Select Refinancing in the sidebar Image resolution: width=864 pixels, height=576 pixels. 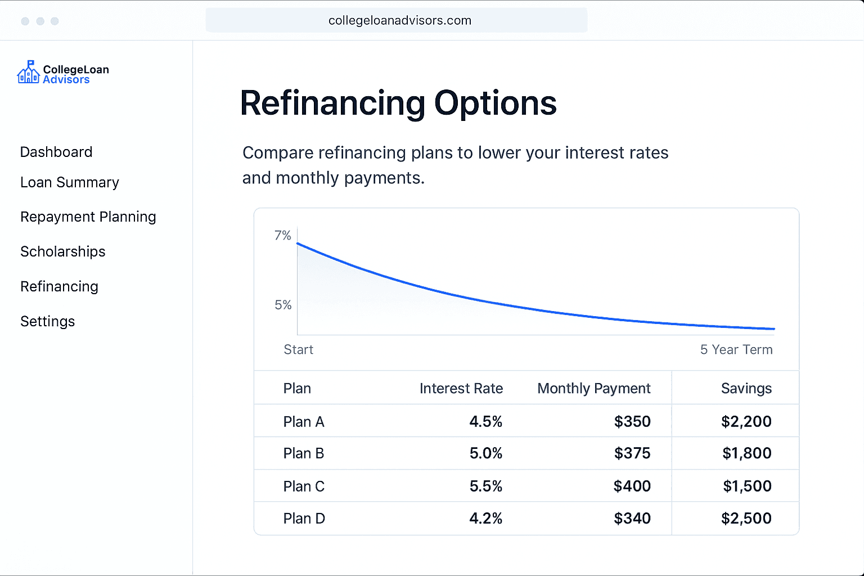60,286
